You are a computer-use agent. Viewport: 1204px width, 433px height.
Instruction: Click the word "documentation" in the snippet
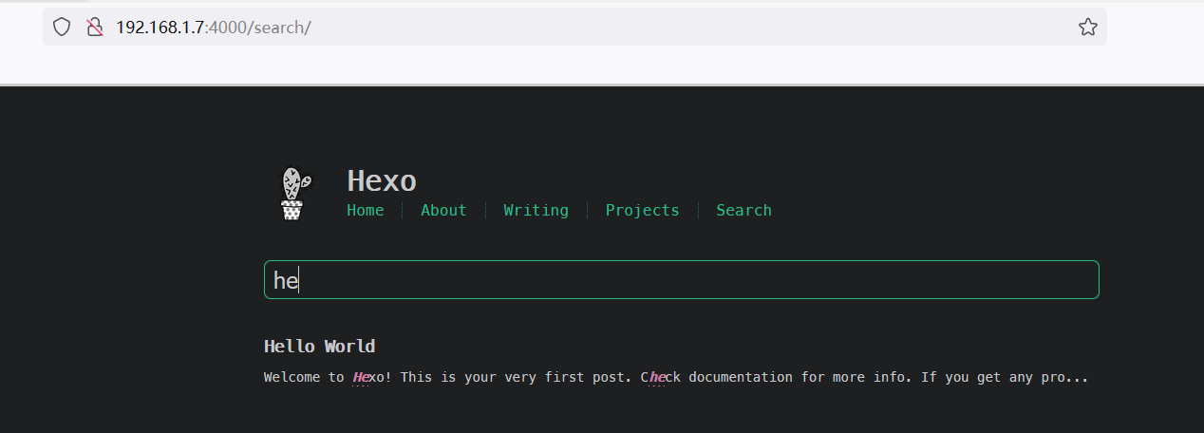(741, 377)
